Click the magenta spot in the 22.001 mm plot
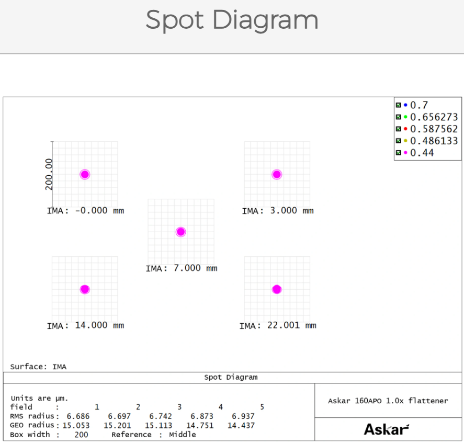 [x=277, y=289]
